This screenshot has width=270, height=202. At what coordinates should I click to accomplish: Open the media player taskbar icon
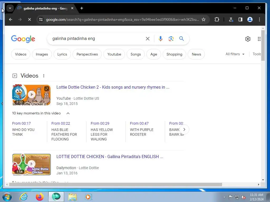coord(89,197)
